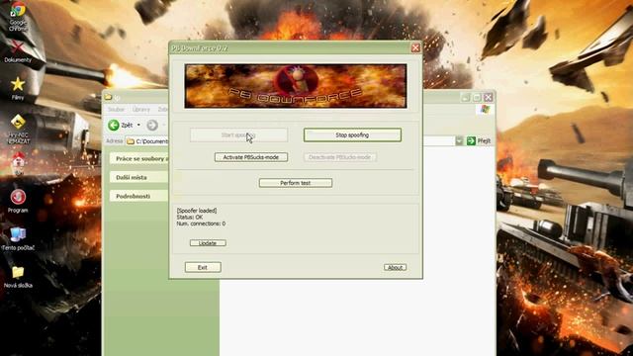Viewport: 633px width, 356px height.
Task: Run Perform test button
Action: pyautogui.click(x=296, y=183)
